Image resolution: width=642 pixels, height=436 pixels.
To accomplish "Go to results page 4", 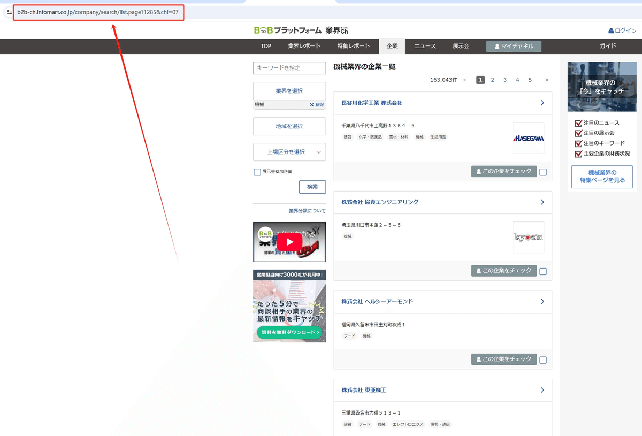I will coord(517,80).
